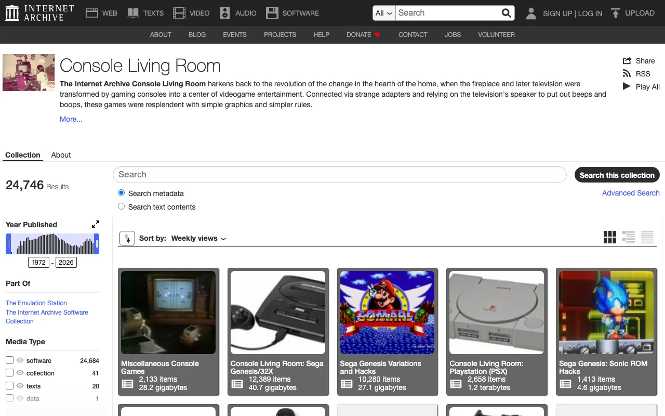Open the All media type dropdown
665x416 pixels.
[384, 13]
